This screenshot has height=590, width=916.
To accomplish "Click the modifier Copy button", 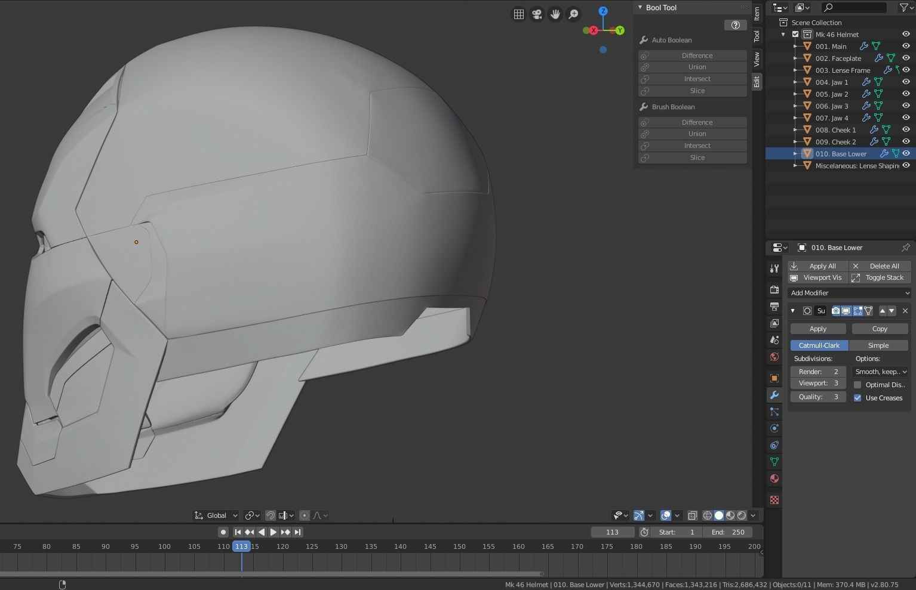I will (880, 329).
